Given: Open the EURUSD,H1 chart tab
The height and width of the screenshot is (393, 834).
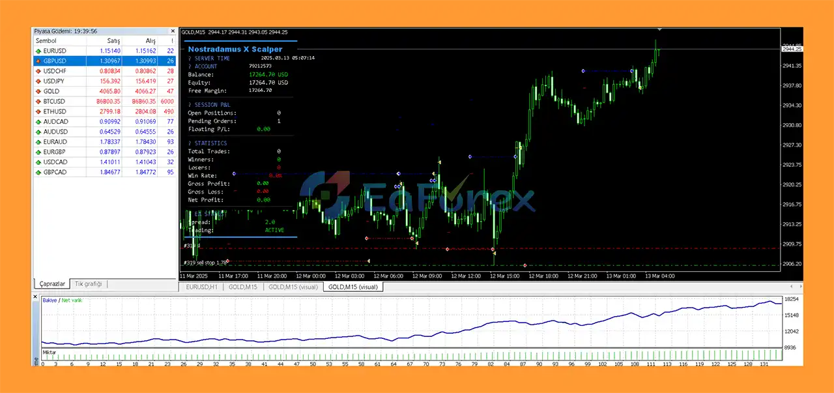Looking at the screenshot, I should tap(201, 287).
